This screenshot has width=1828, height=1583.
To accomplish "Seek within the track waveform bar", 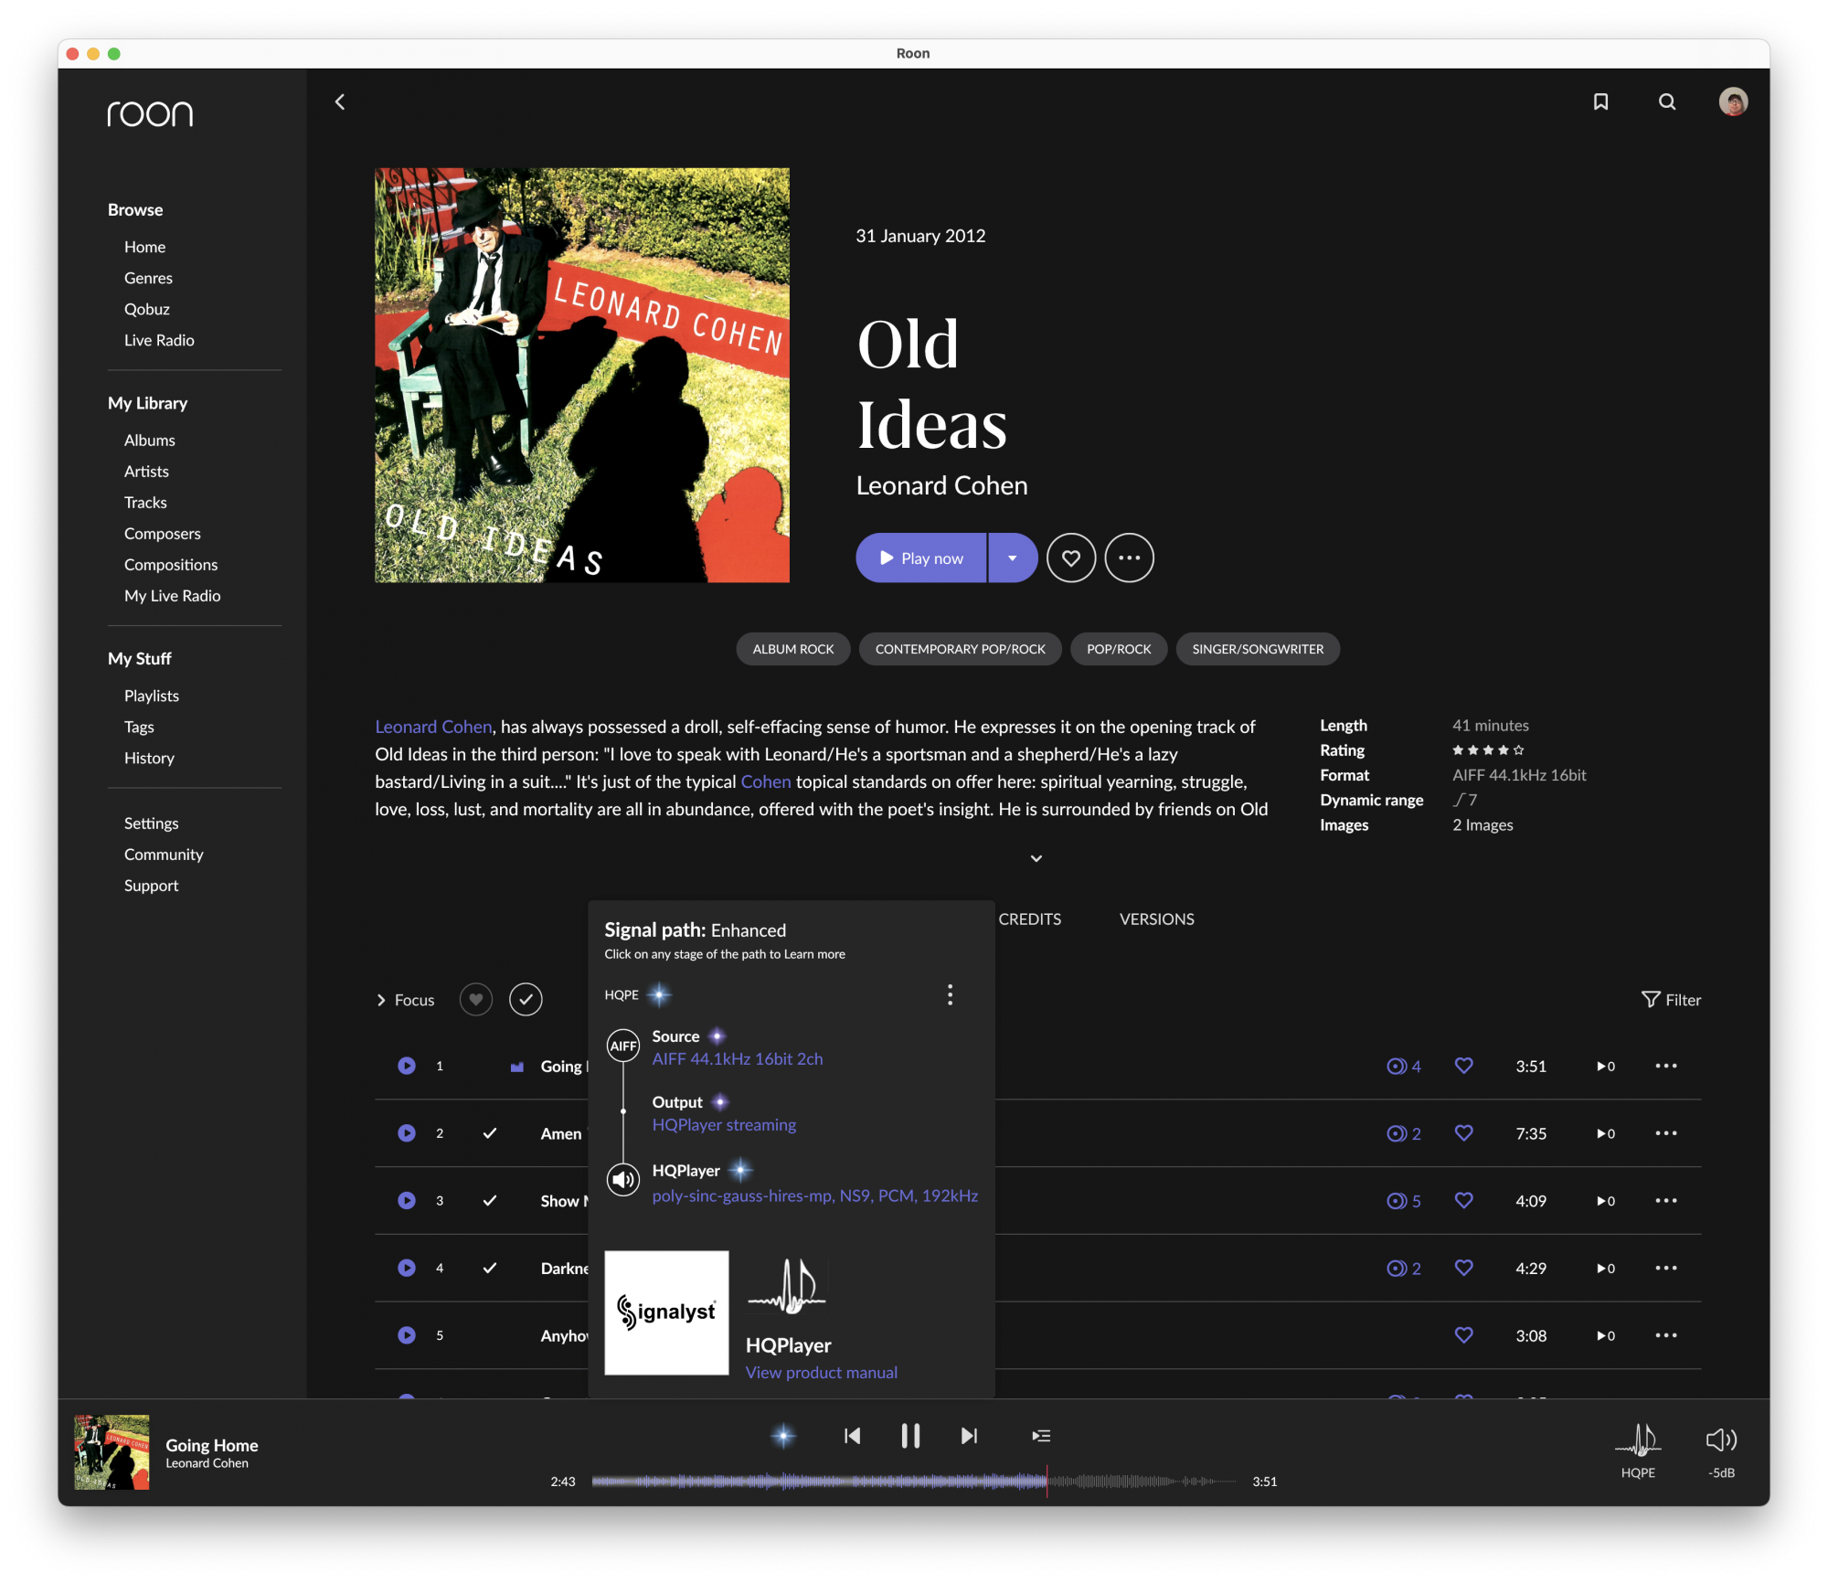I will point(914,1482).
